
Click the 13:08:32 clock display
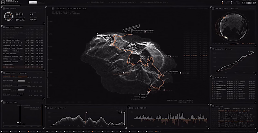[249, 3]
